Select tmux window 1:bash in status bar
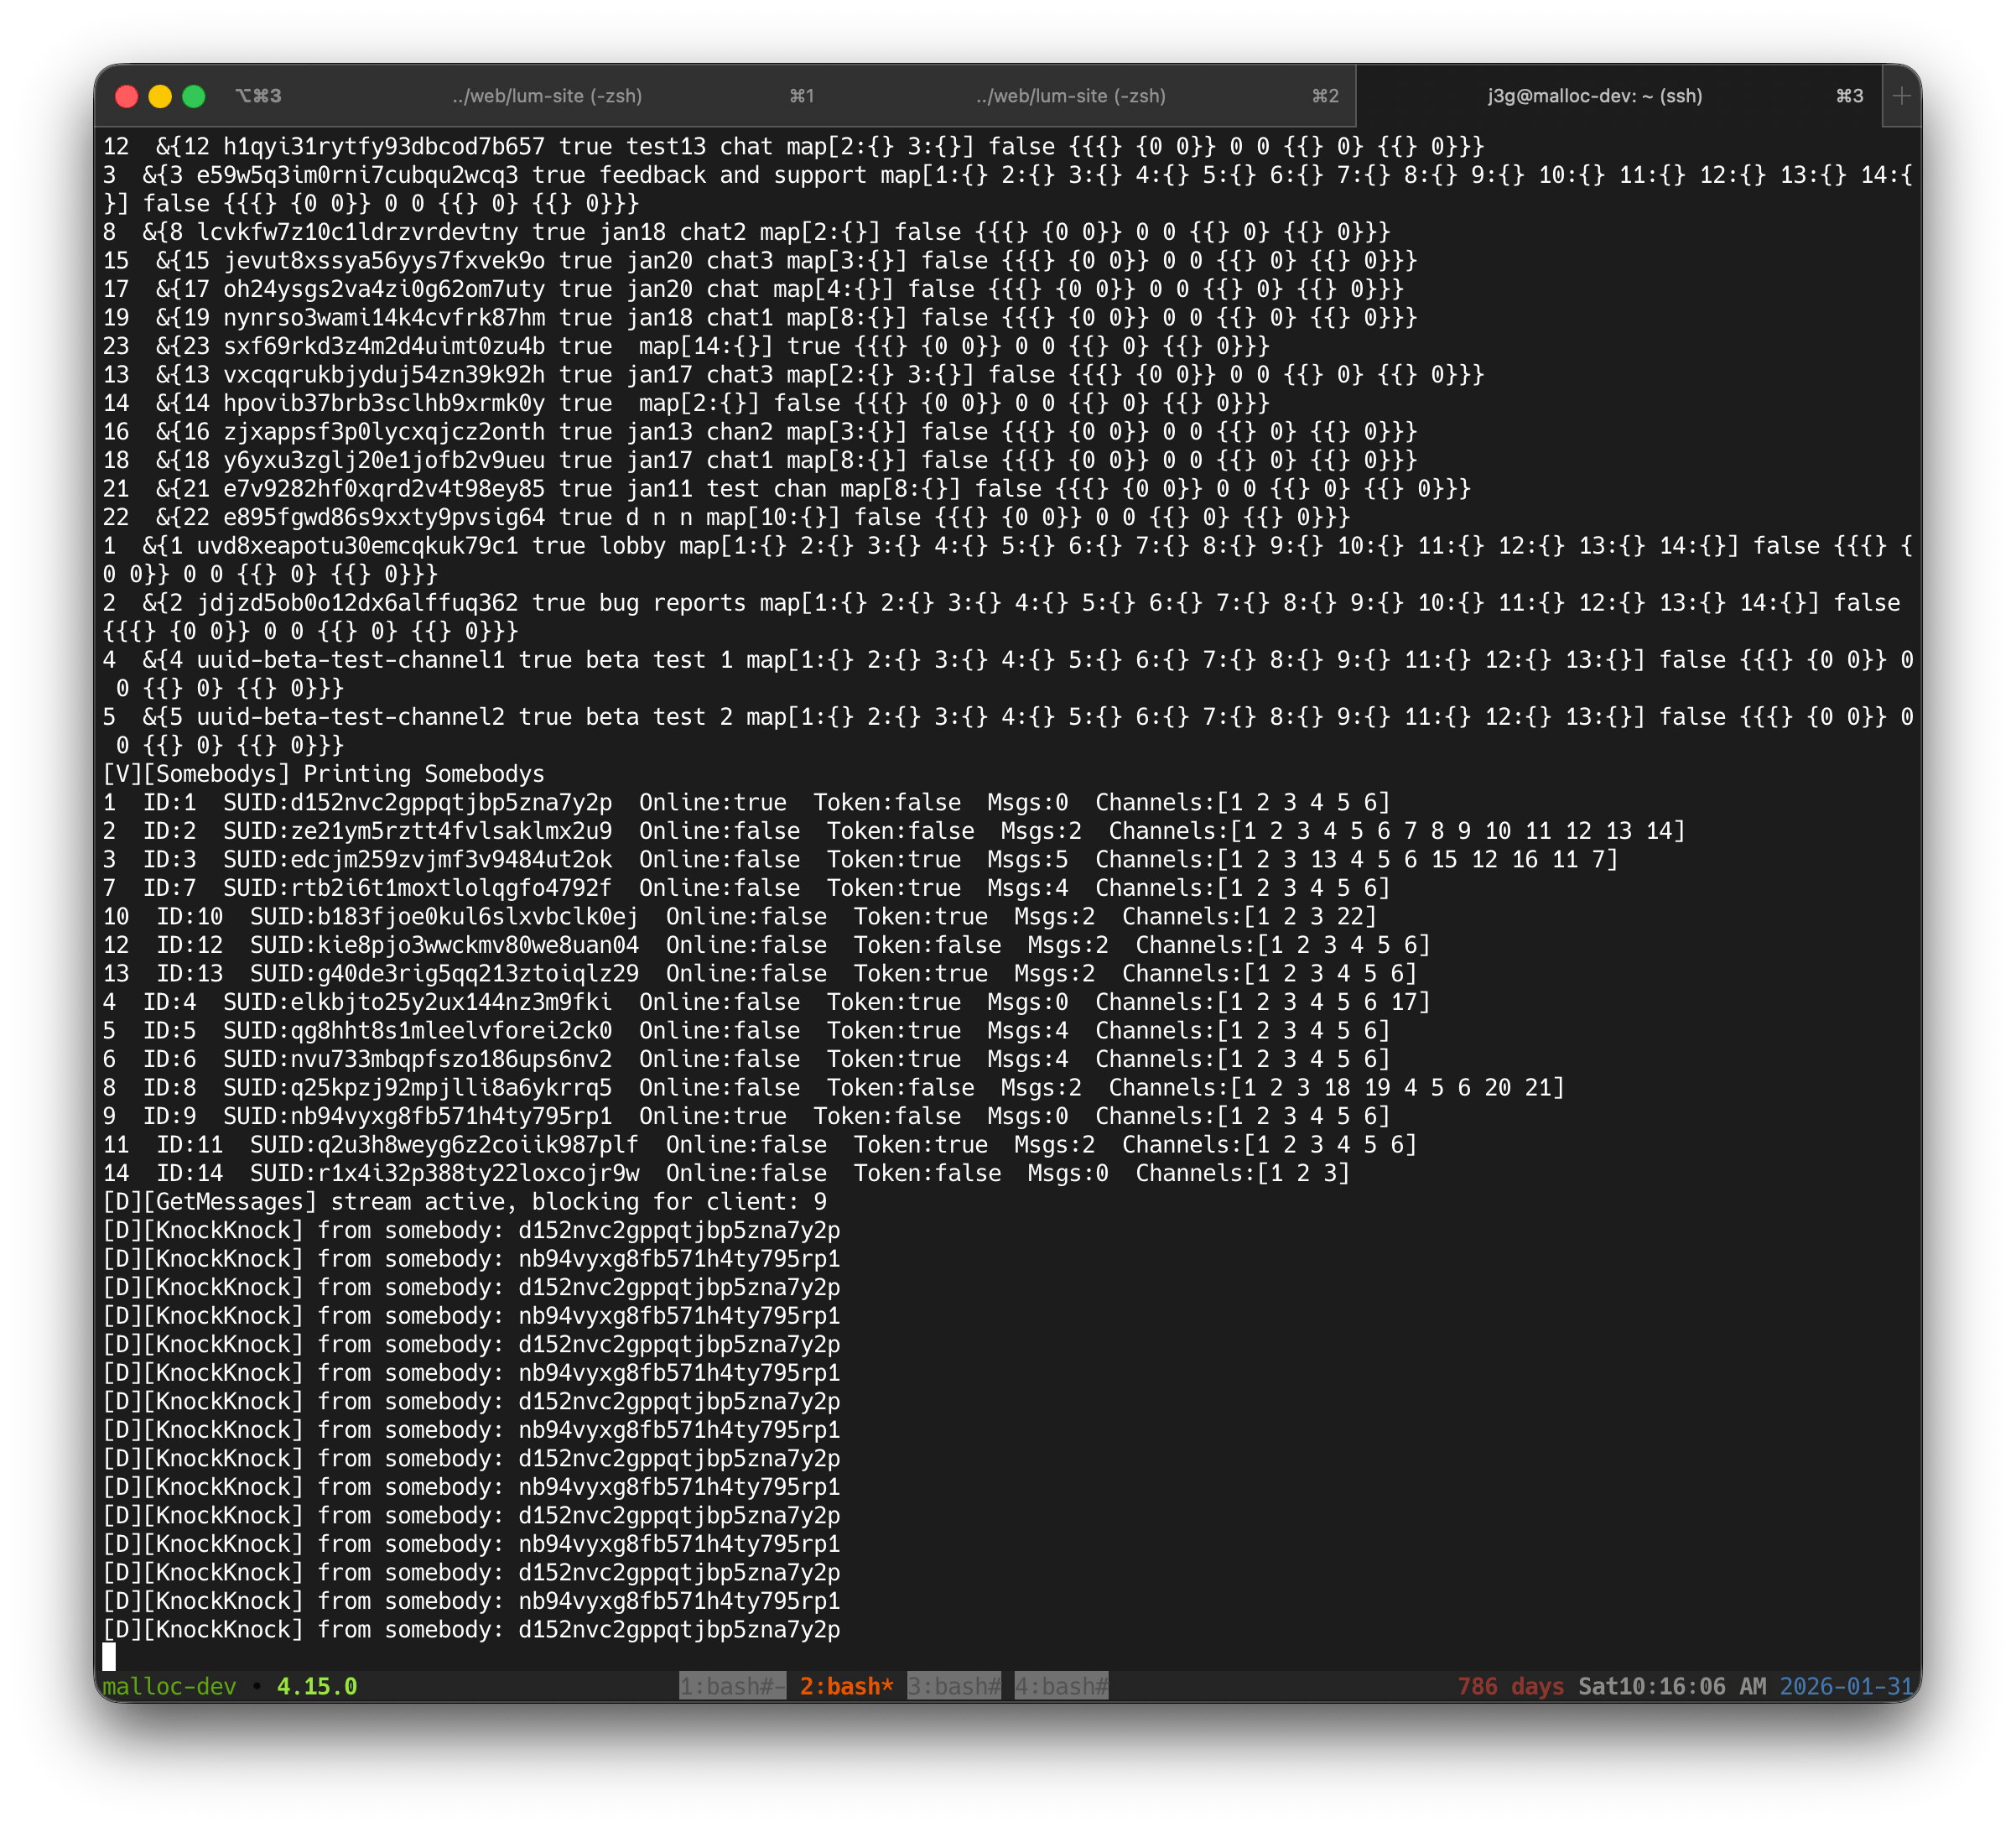Image resolution: width=2016 pixels, height=1827 pixels. (732, 1686)
